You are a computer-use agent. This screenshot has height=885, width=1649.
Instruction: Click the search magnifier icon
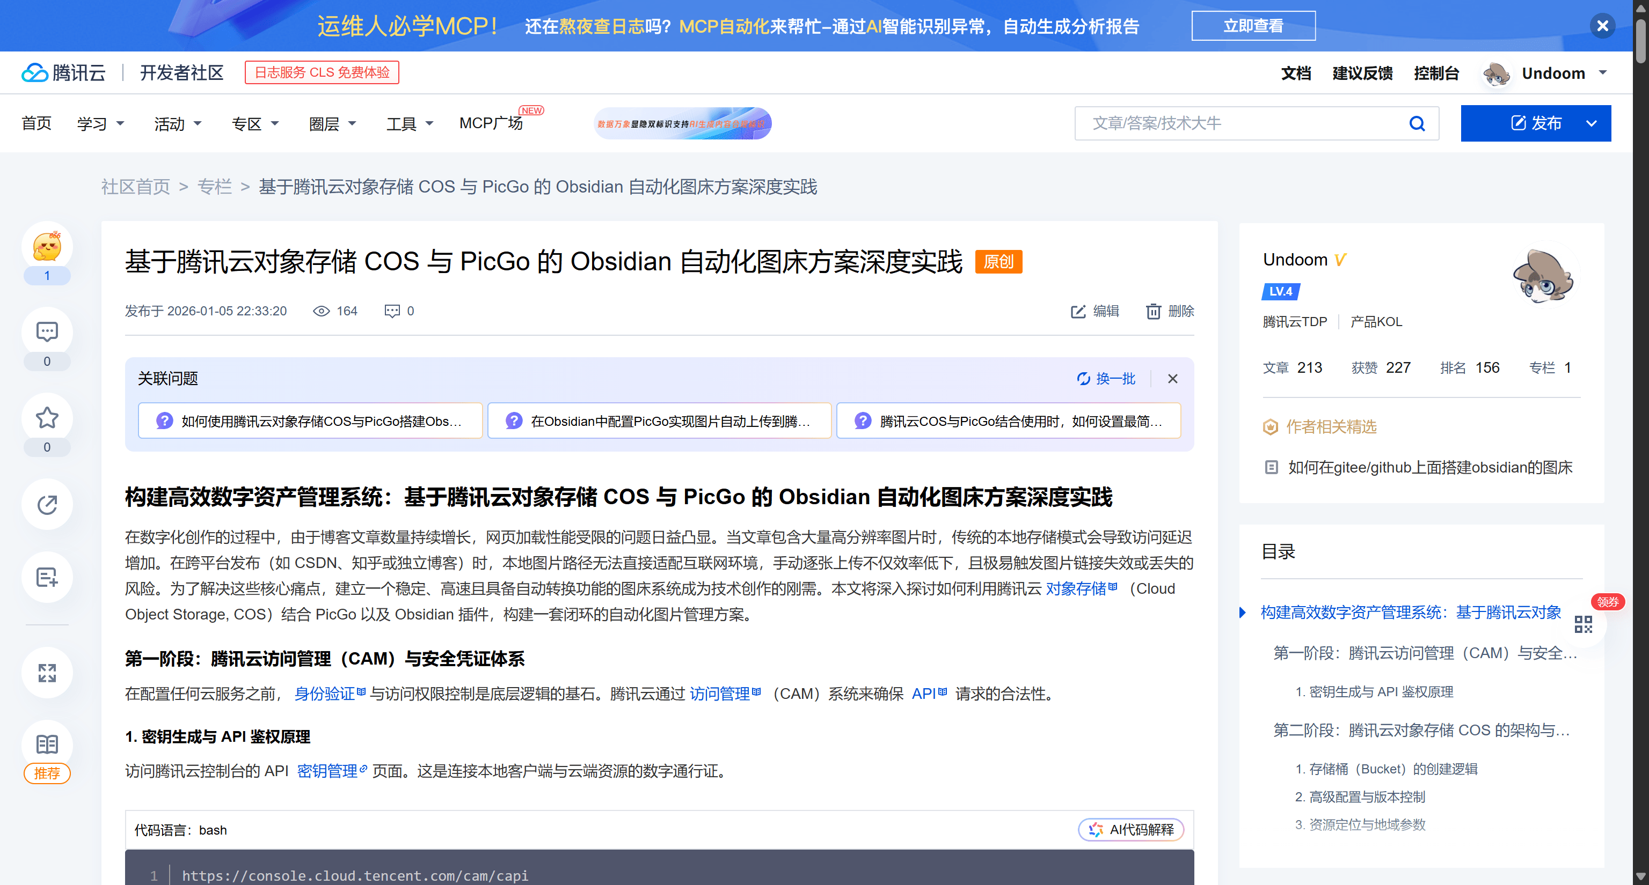pos(1417,123)
